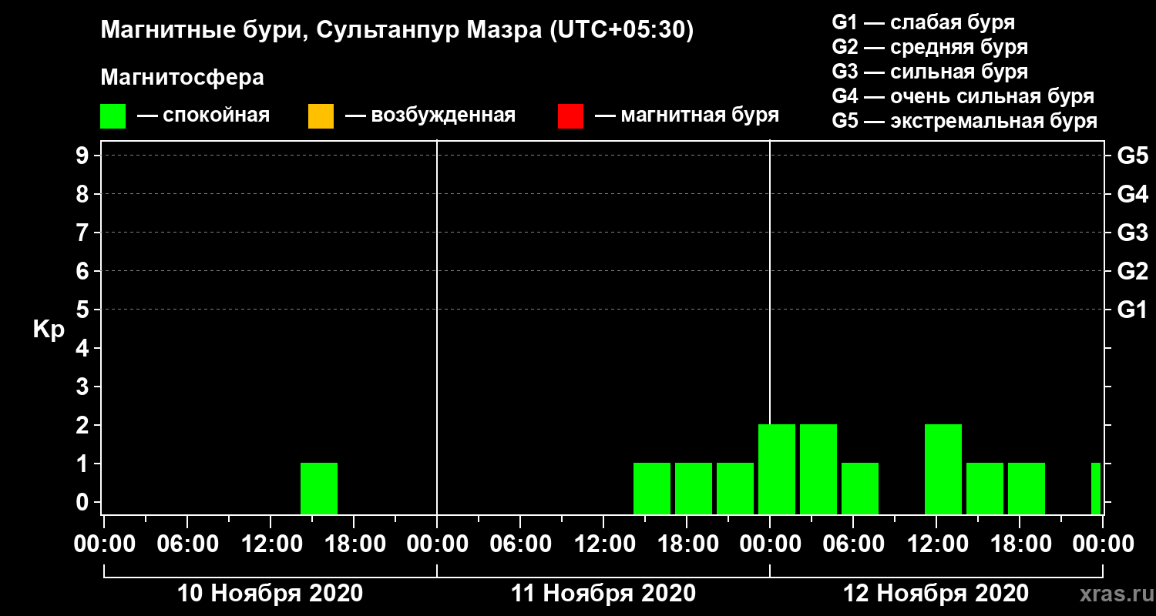Click the green 'спокойная' legend swatch
The height and width of the screenshot is (616, 1156).
point(113,115)
